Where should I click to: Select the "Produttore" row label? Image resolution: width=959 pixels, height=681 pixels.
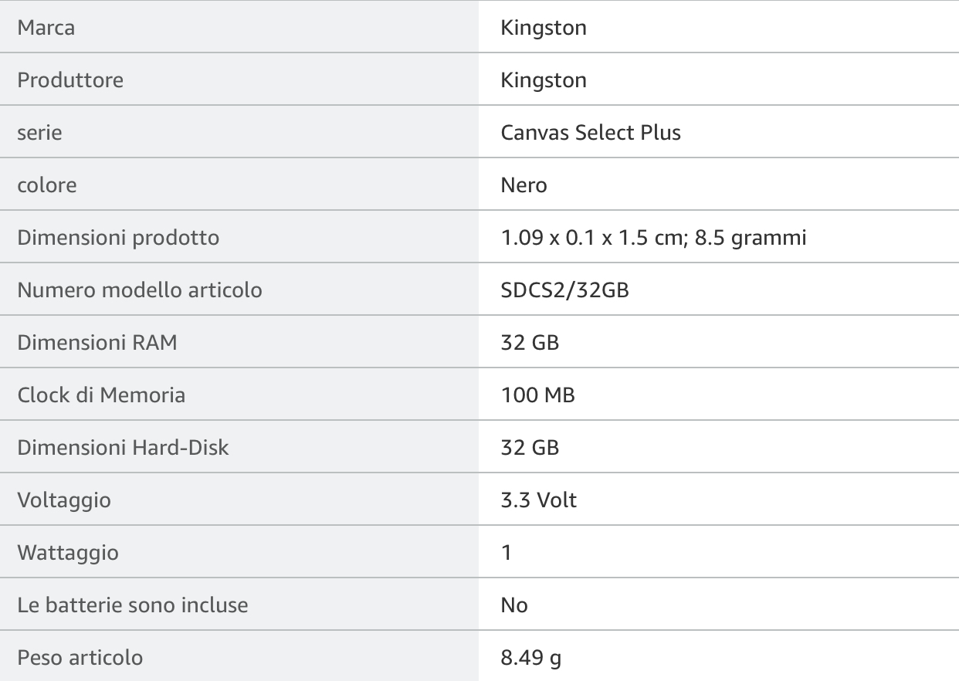click(x=70, y=80)
